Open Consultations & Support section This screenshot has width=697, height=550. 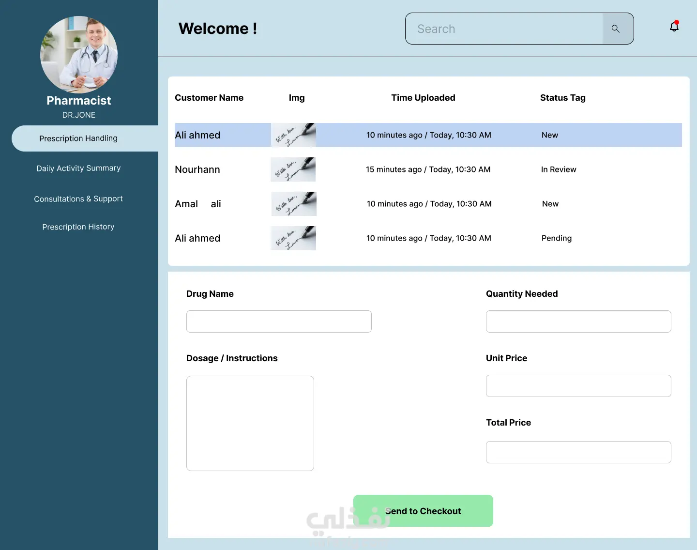78,199
